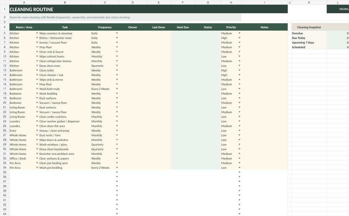
Task: Select row 1 header
Action: pos(4,9)
